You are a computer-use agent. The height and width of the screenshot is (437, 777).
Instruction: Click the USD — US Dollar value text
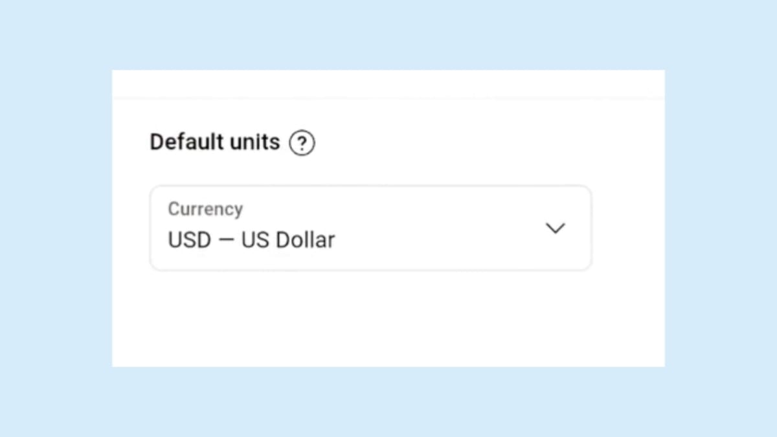tap(251, 240)
